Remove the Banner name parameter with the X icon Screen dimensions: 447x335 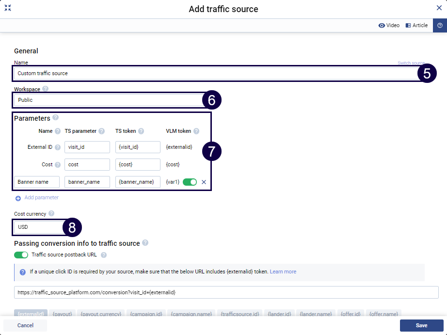pos(203,182)
